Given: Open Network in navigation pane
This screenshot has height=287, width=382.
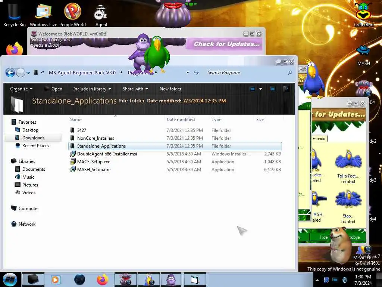Looking at the screenshot, I should tap(27, 224).
